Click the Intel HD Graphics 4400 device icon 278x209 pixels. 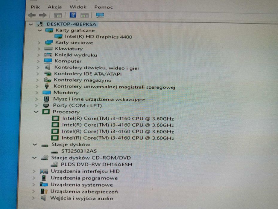click(x=59, y=37)
